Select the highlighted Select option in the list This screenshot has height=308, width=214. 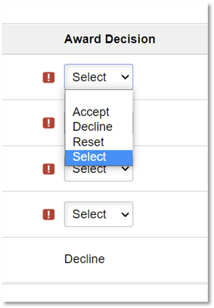[x=90, y=157]
